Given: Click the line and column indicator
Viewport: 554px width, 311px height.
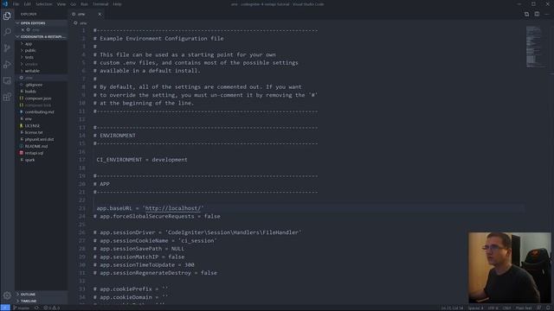Looking at the screenshot, I should click(x=452, y=308).
